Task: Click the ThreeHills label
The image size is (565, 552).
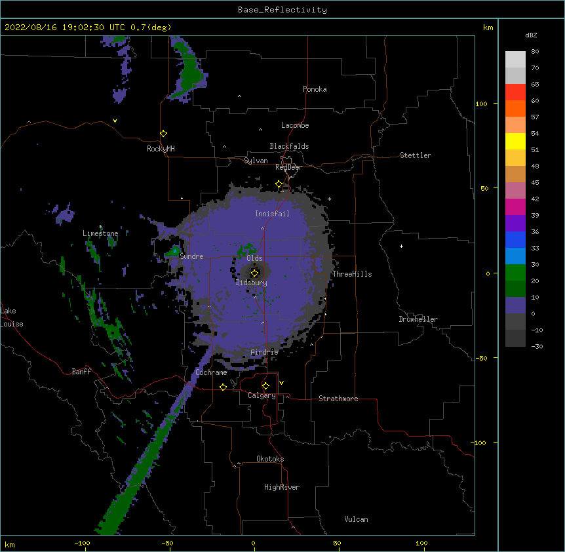Action: (x=352, y=274)
